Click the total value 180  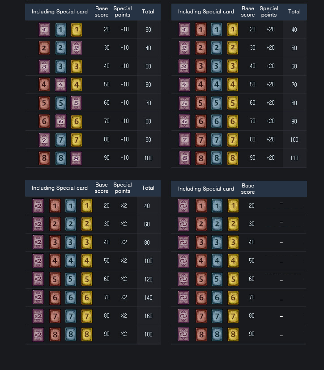click(148, 334)
